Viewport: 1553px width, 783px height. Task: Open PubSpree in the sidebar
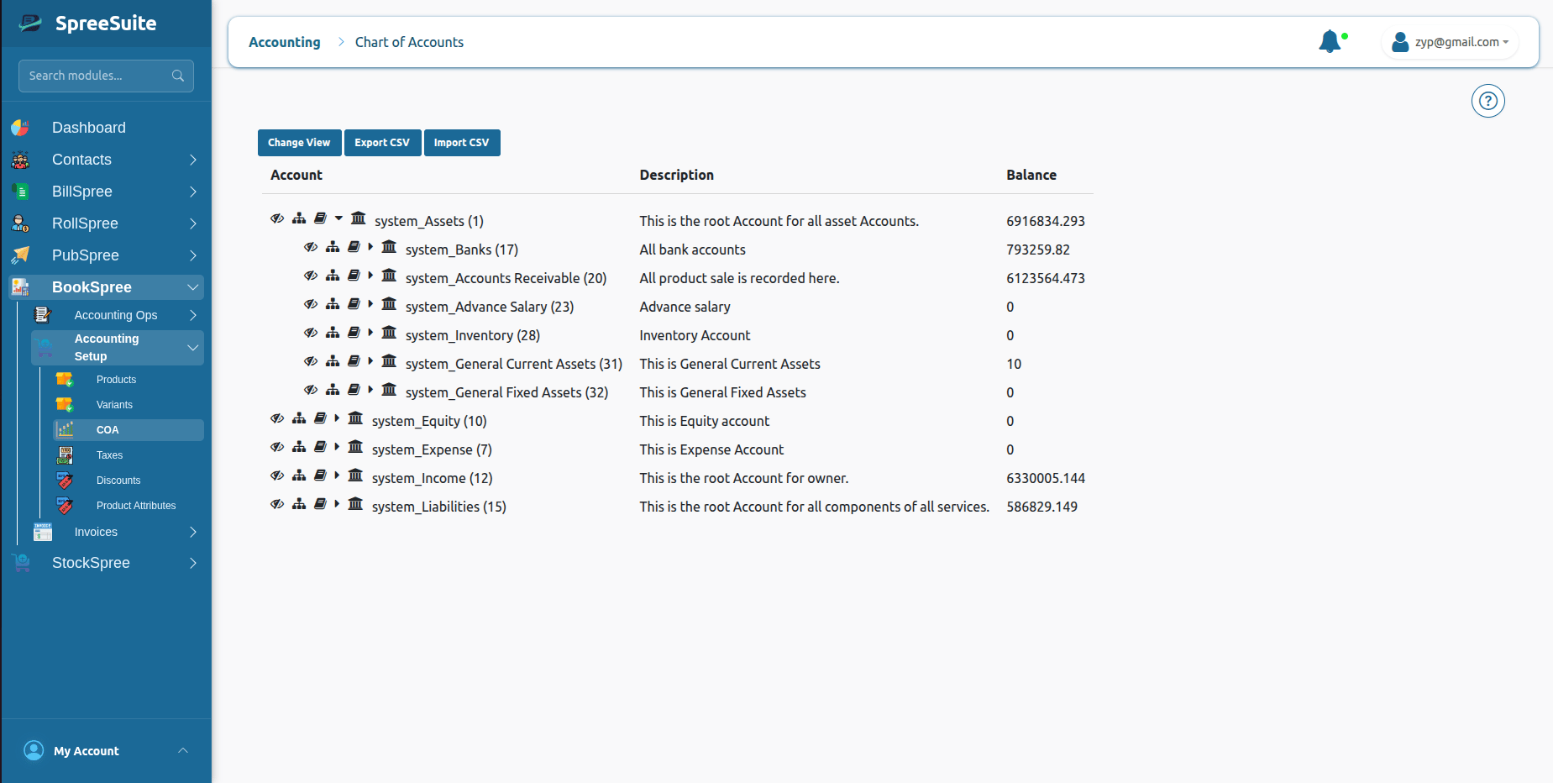[106, 255]
